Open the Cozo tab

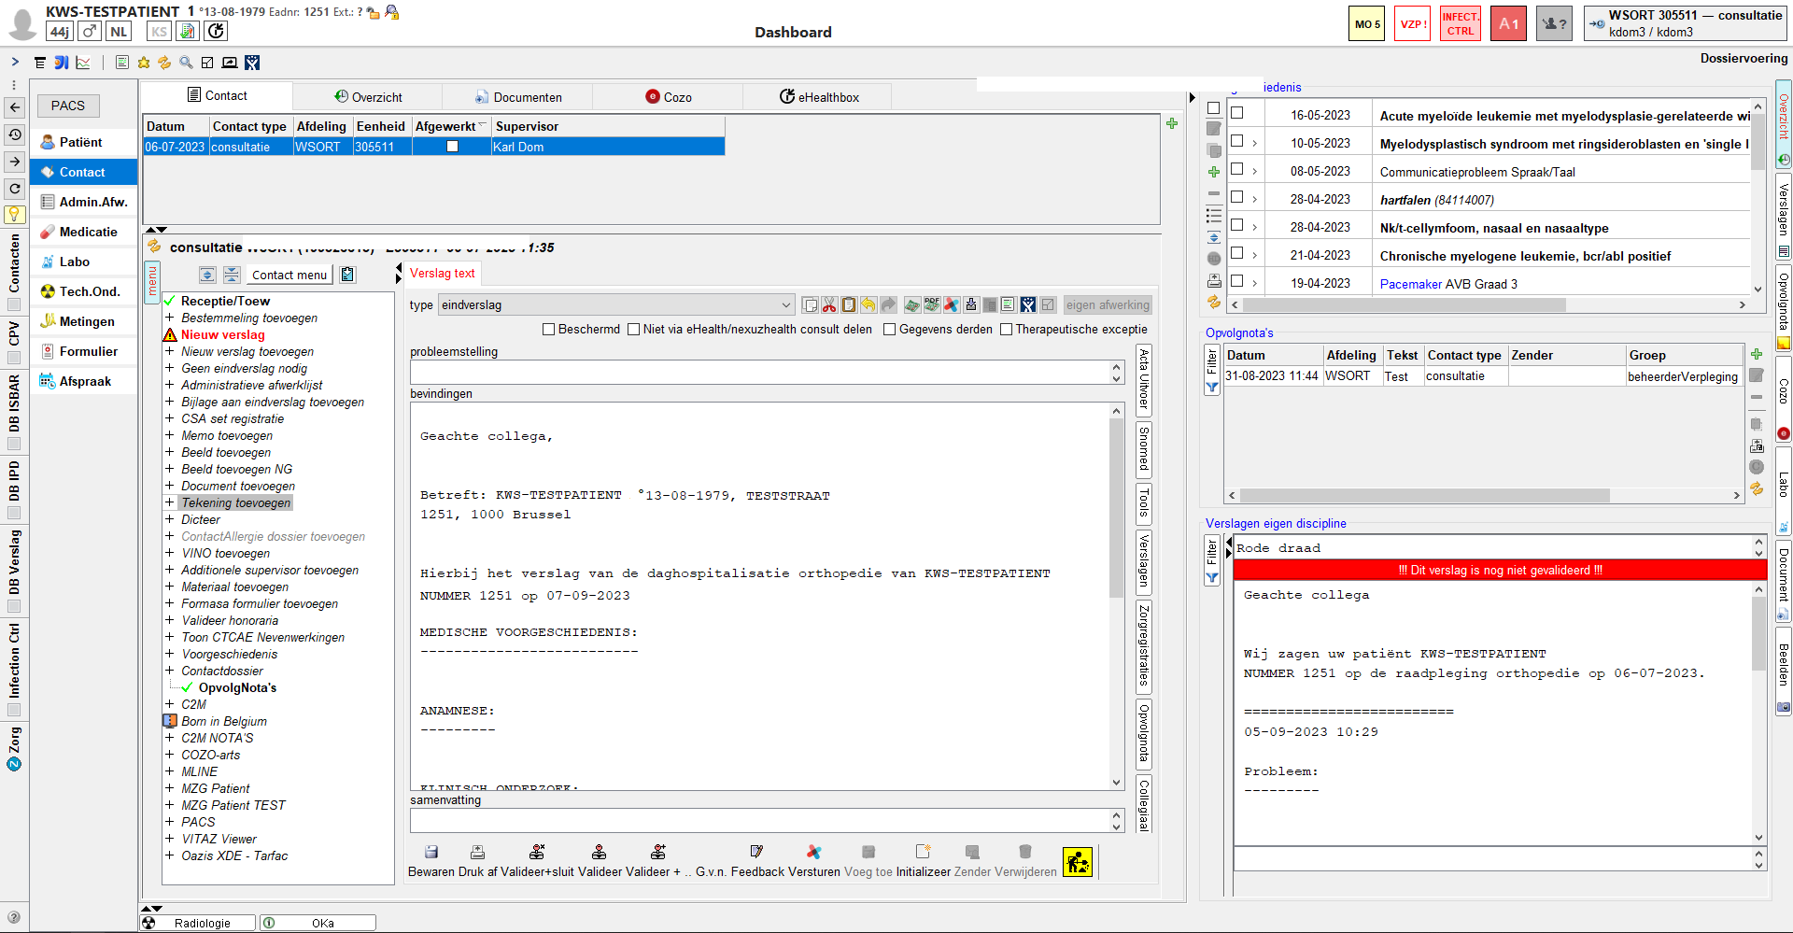pos(669,97)
